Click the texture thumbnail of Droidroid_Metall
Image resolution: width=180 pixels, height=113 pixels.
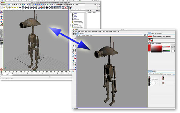pos(163,79)
